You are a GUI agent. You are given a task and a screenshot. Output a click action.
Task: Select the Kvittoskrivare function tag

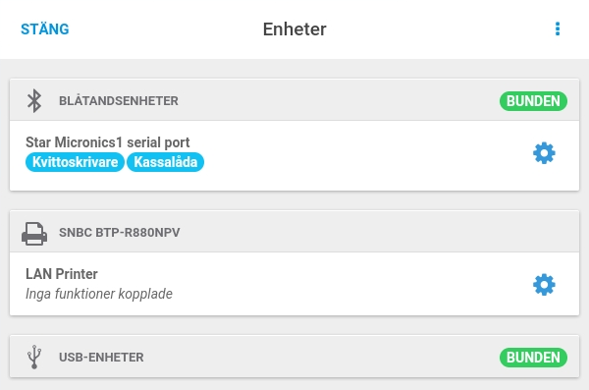pyautogui.click(x=75, y=162)
